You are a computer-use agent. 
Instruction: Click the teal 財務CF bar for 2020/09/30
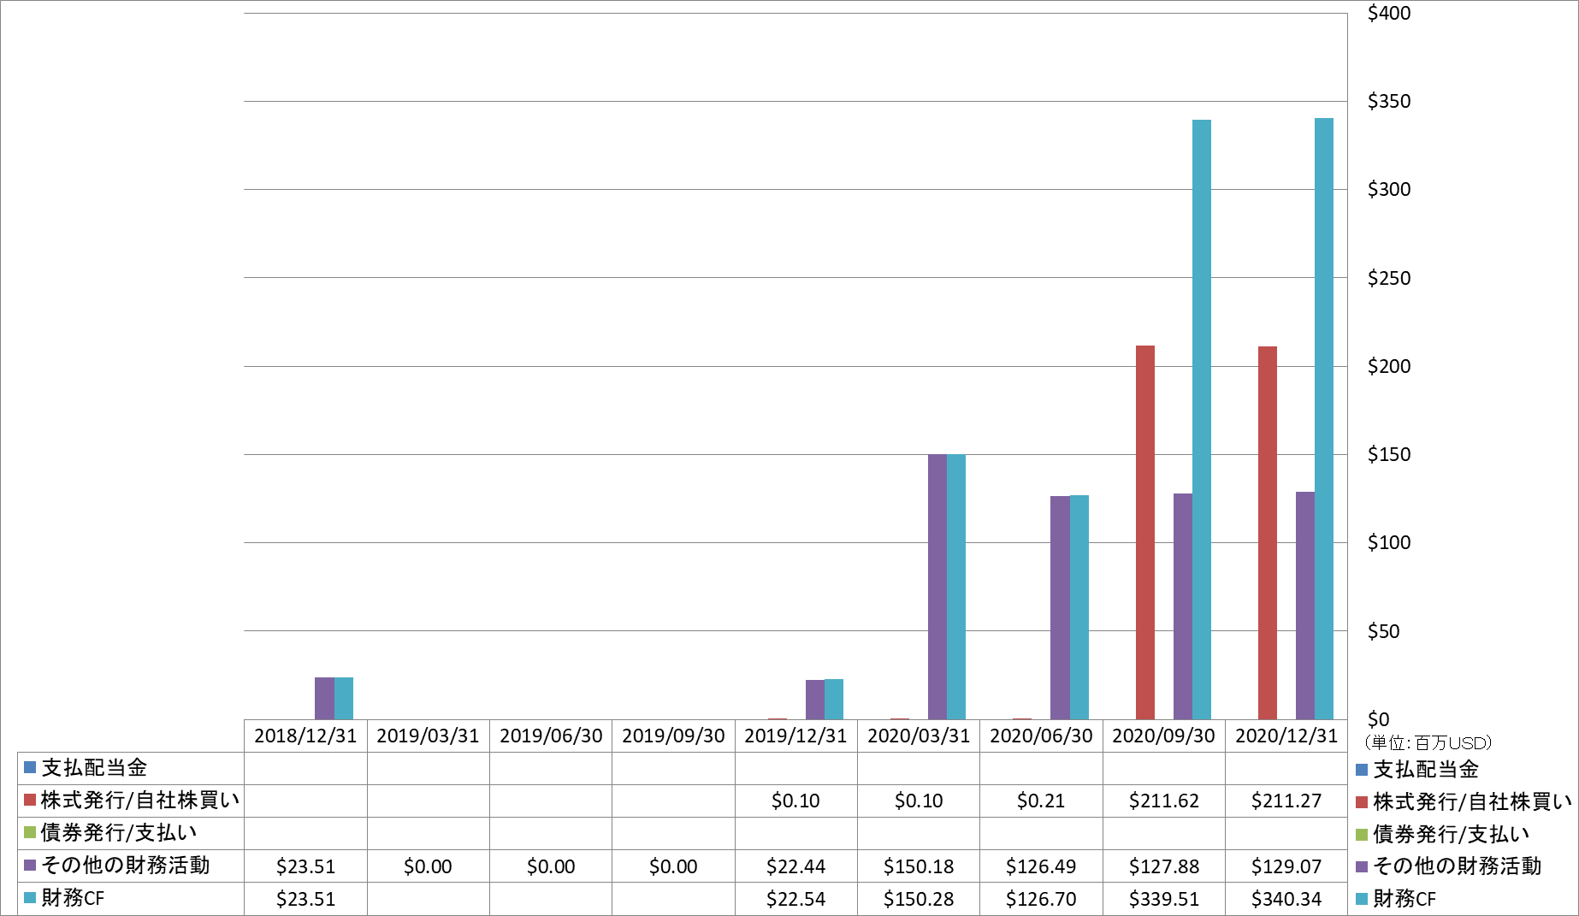(x=1202, y=419)
